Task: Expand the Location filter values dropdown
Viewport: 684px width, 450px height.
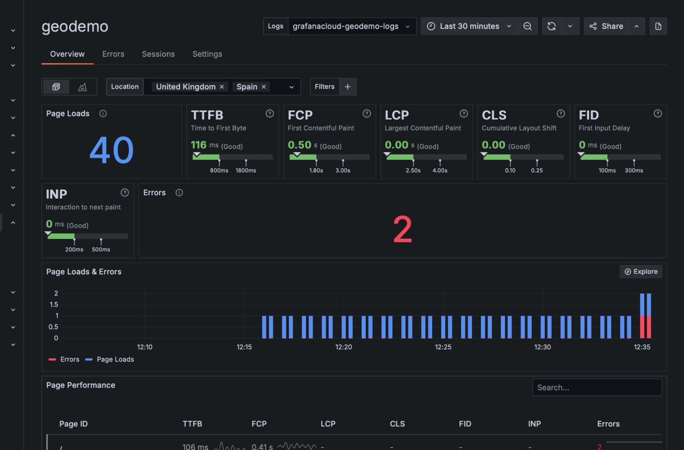Action: [x=291, y=87]
